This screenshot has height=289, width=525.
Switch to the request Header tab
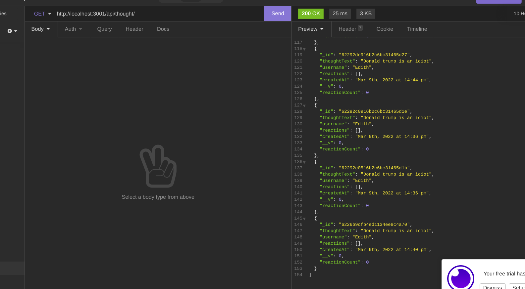pos(134,29)
